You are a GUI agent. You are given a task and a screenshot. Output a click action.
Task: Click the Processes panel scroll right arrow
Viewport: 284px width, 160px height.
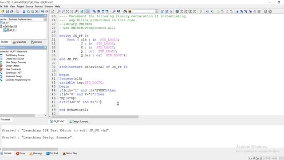[45, 116]
